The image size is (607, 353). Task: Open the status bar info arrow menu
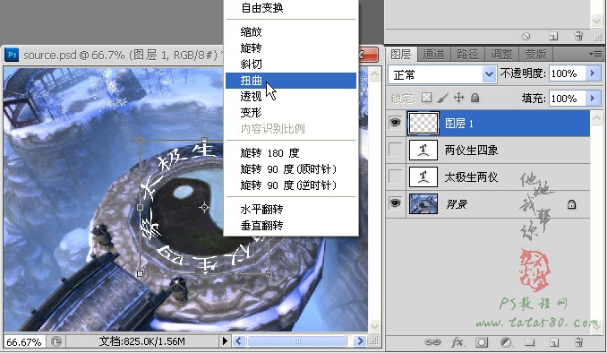tap(225, 341)
